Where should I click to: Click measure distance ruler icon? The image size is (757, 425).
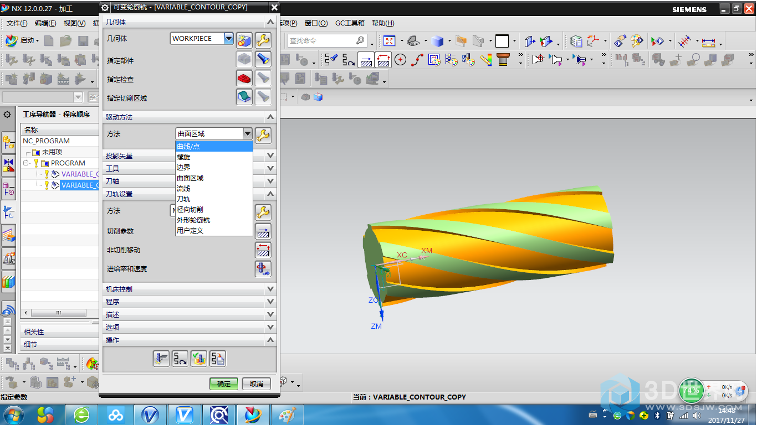[709, 41]
